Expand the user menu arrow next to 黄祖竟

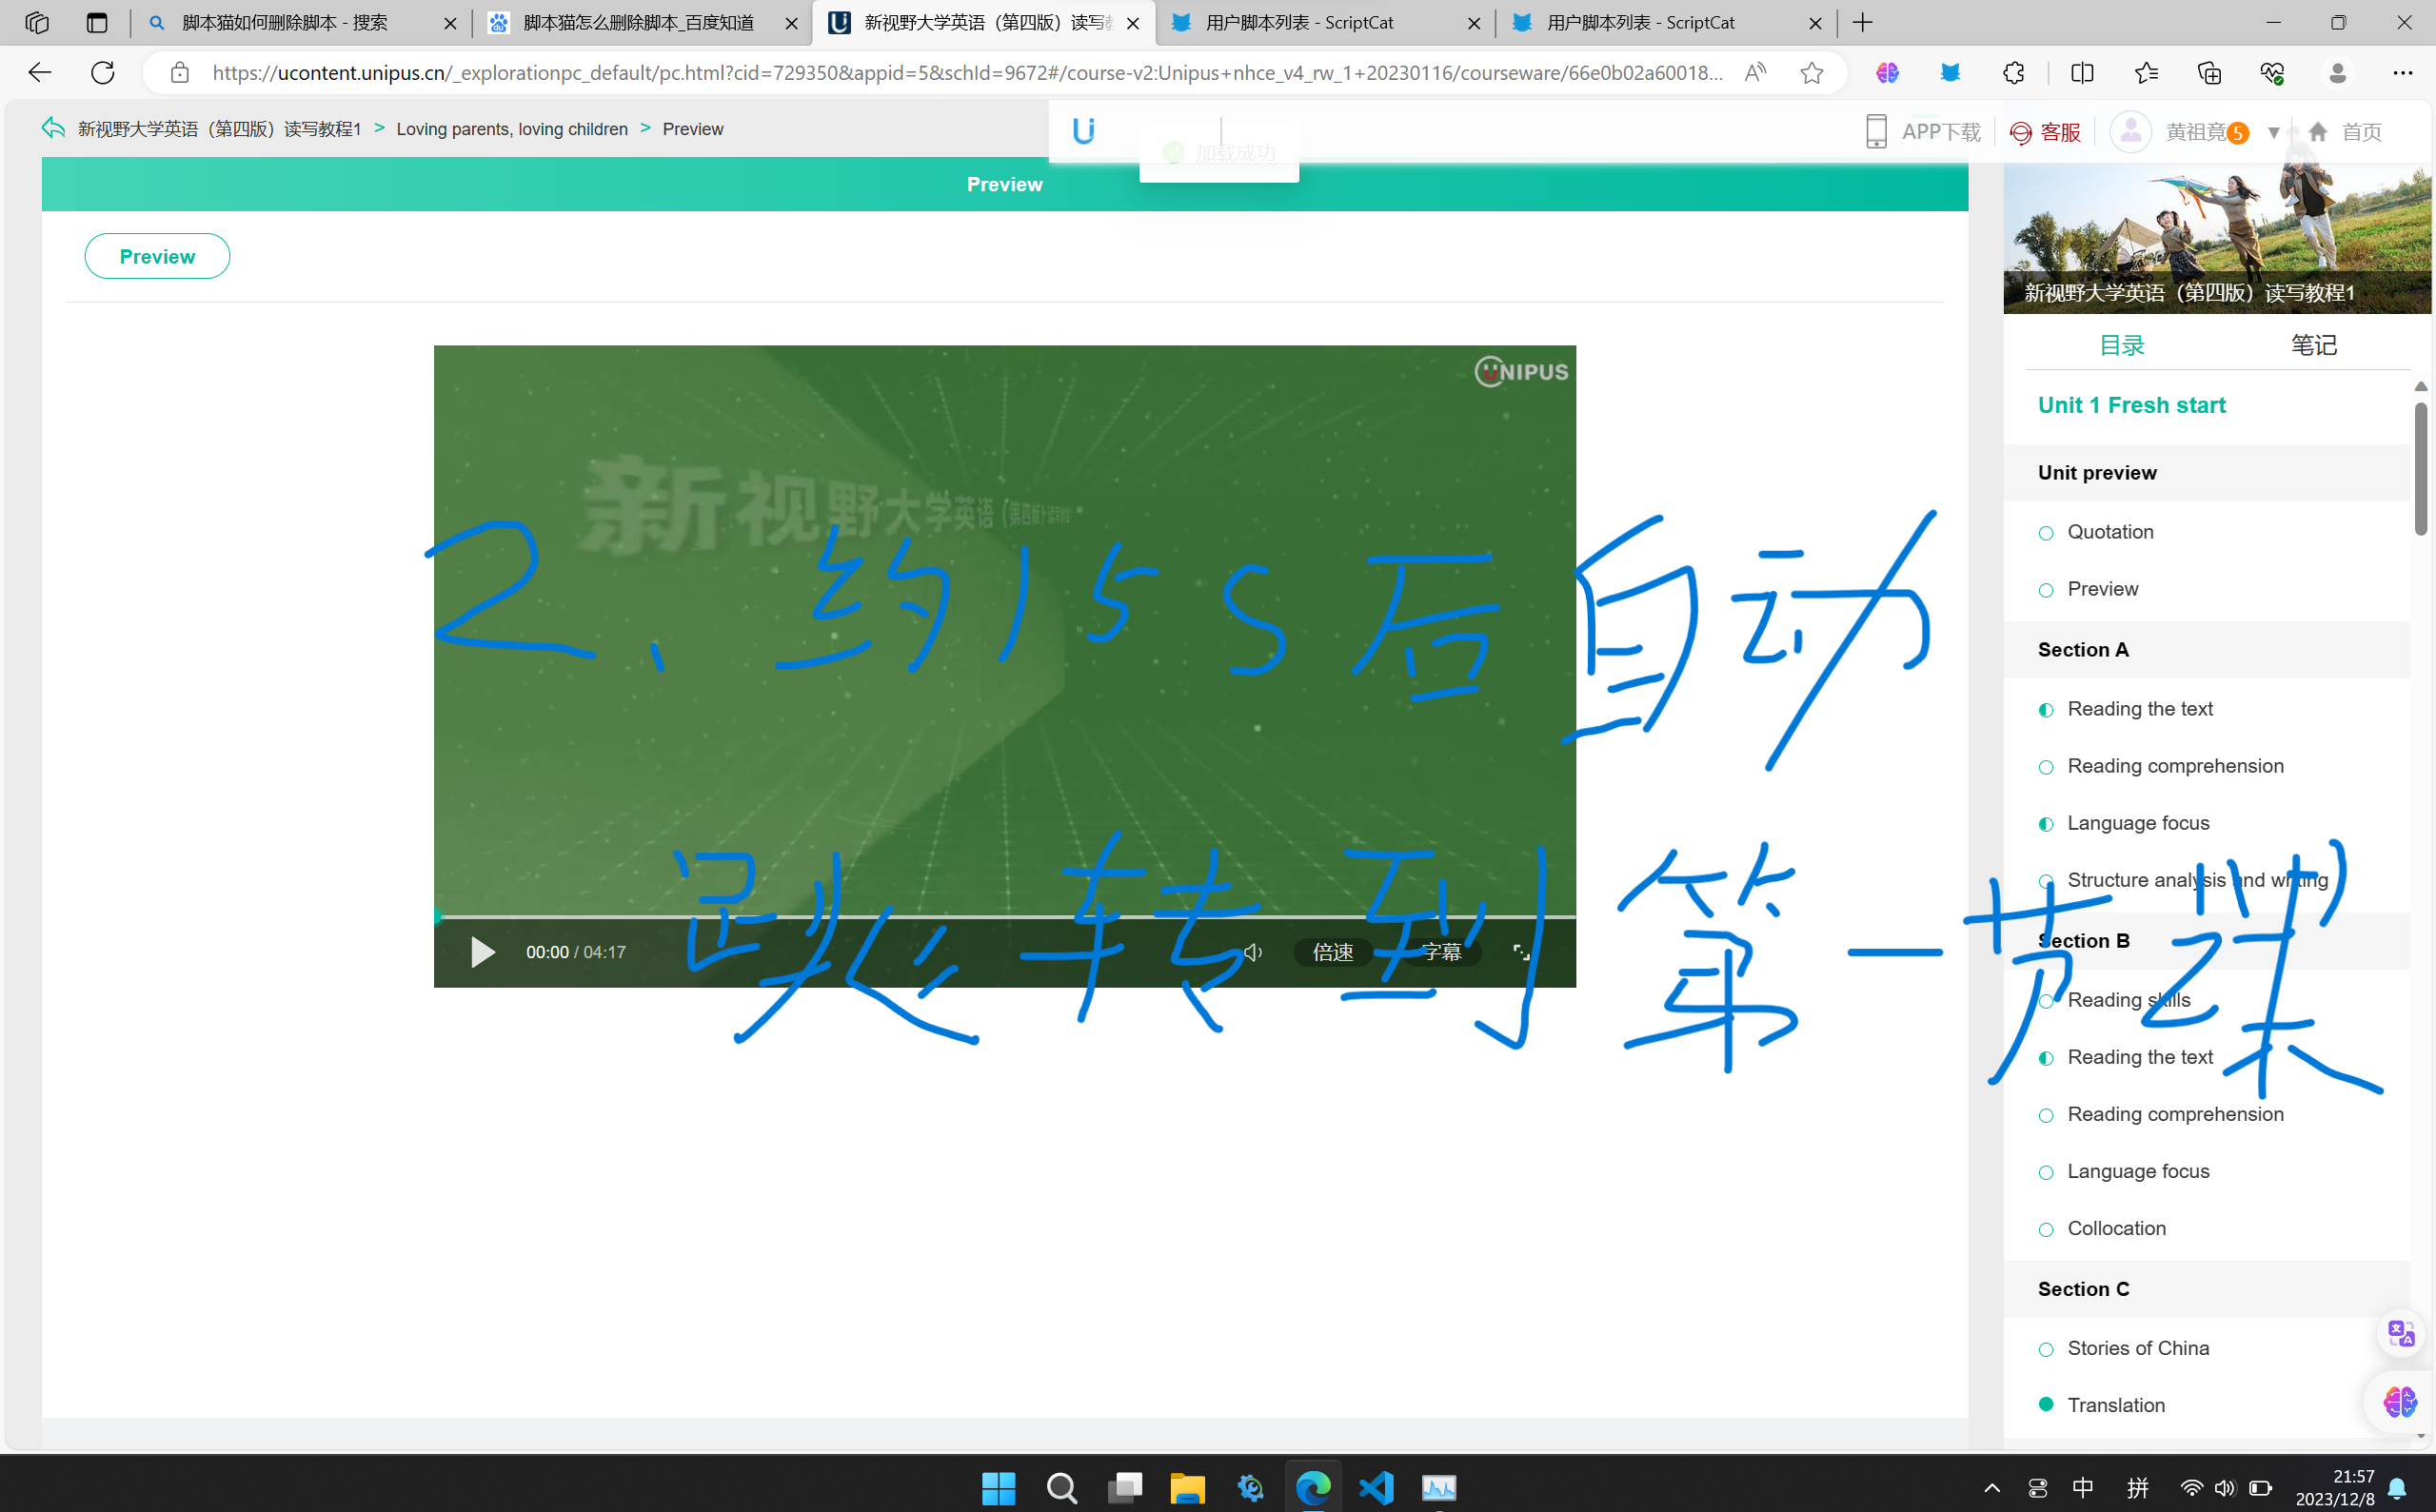[2275, 131]
